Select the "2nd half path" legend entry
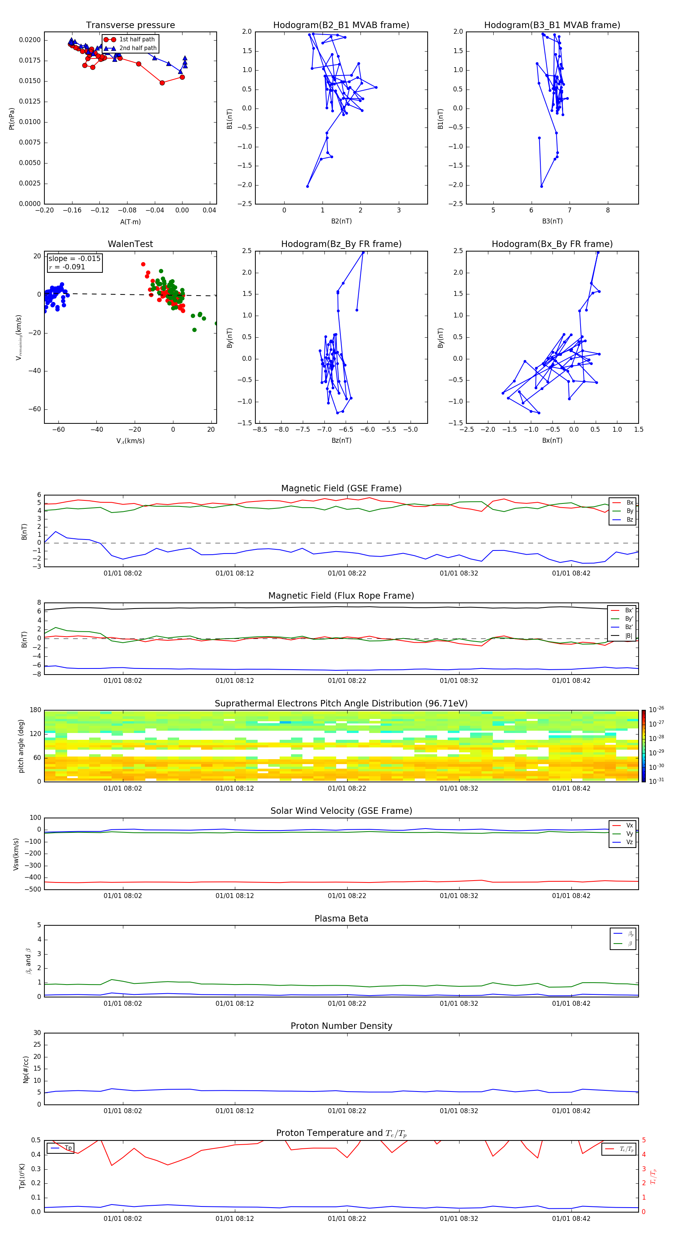The width and height of the screenshot is (683, 1252). (x=130, y=48)
